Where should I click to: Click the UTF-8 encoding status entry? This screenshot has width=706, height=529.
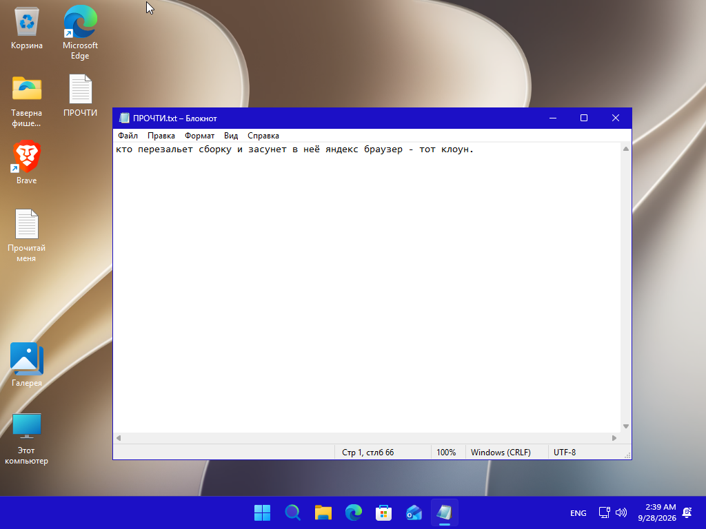pos(565,452)
